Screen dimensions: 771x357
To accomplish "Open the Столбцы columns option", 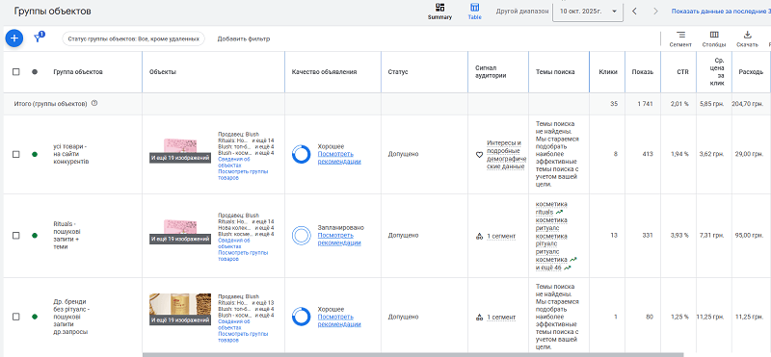I will pyautogui.click(x=714, y=38).
